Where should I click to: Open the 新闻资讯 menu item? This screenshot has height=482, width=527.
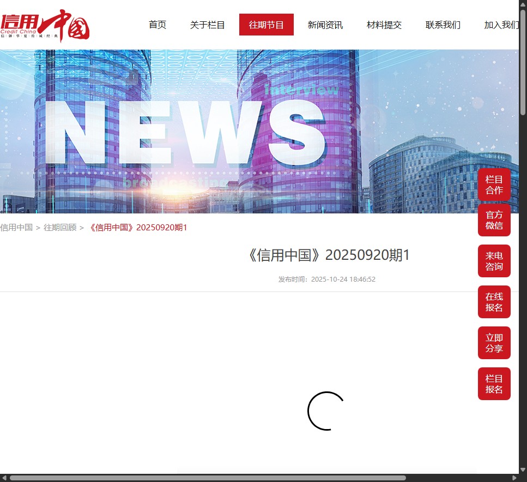pyautogui.click(x=325, y=25)
